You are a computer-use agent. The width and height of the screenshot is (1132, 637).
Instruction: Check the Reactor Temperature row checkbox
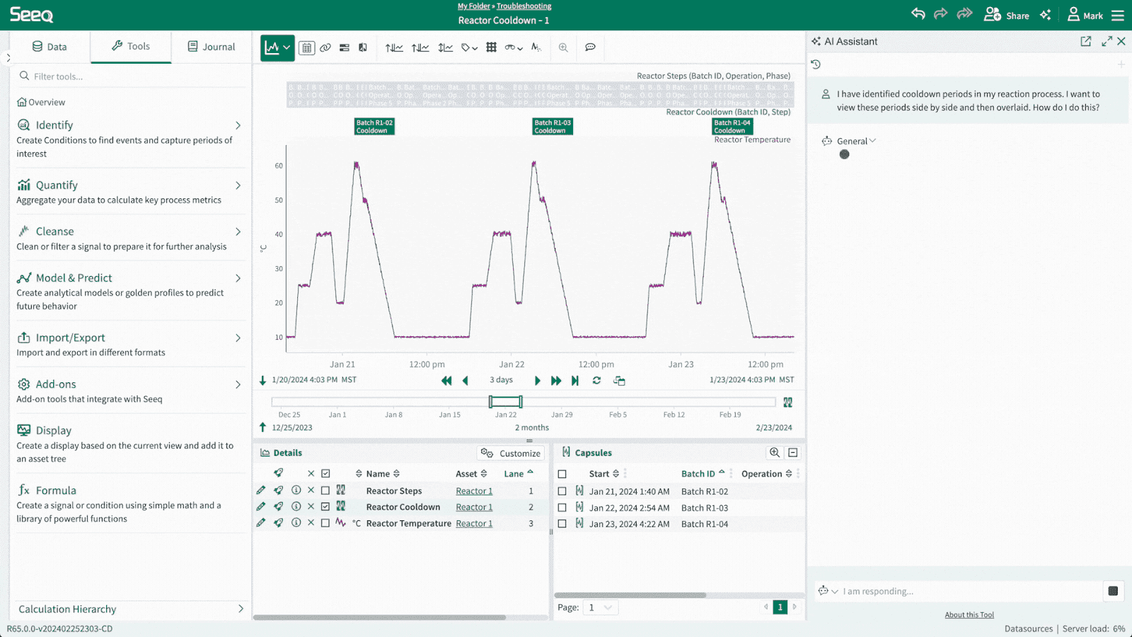(x=325, y=523)
